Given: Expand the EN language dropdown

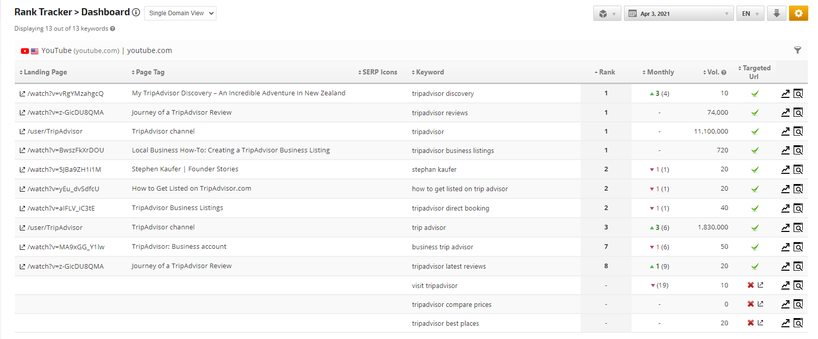Looking at the screenshot, I should tap(750, 14).
